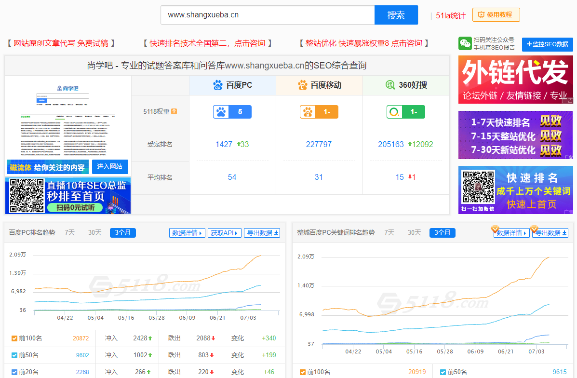Click the 5118 weight help question icon
This screenshot has height=378, width=577.
click(x=174, y=111)
